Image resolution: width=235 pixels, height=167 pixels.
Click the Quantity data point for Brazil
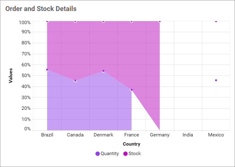47,70
